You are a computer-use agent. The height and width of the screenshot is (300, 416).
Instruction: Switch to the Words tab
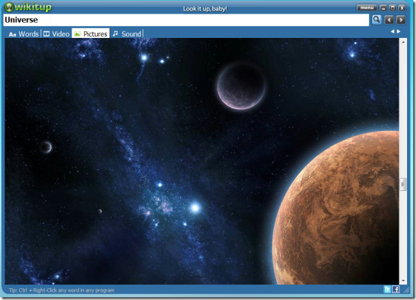[24, 34]
